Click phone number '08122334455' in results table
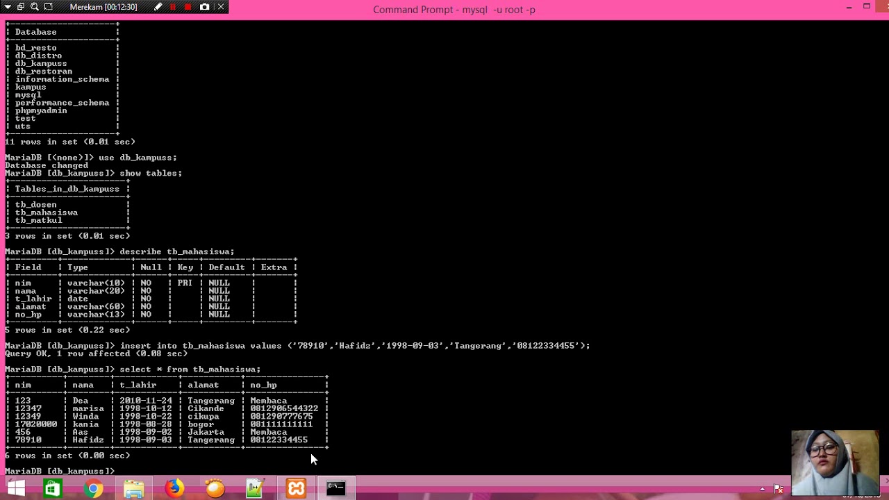This screenshot has height=500, width=889. (279, 440)
